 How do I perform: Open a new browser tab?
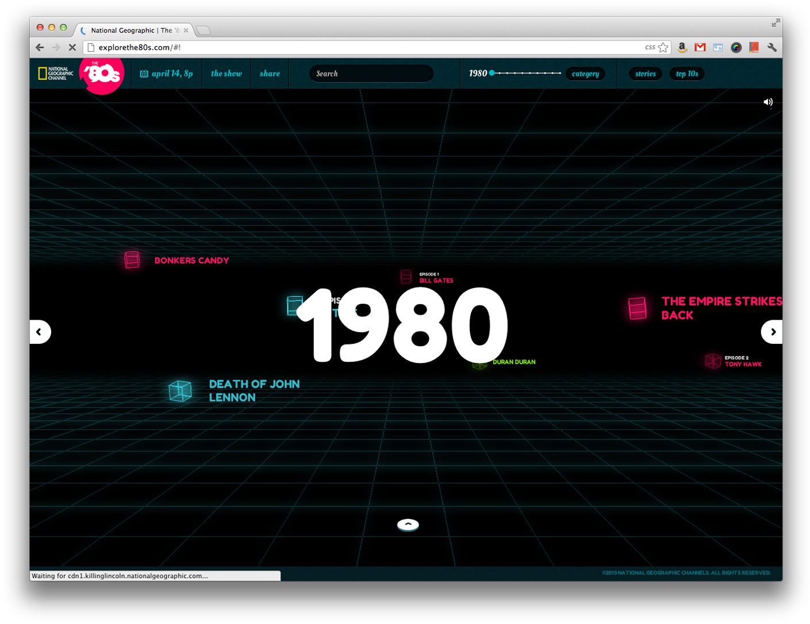(x=204, y=30)
